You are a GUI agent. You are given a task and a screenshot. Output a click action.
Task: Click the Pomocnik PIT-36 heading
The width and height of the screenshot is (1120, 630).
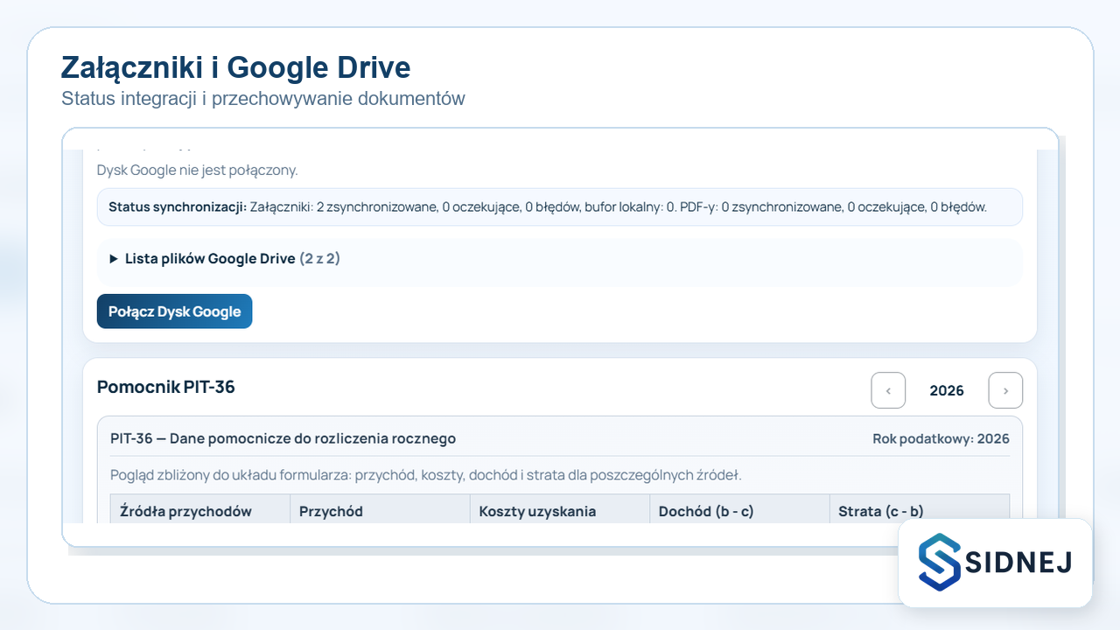(166, 387)
